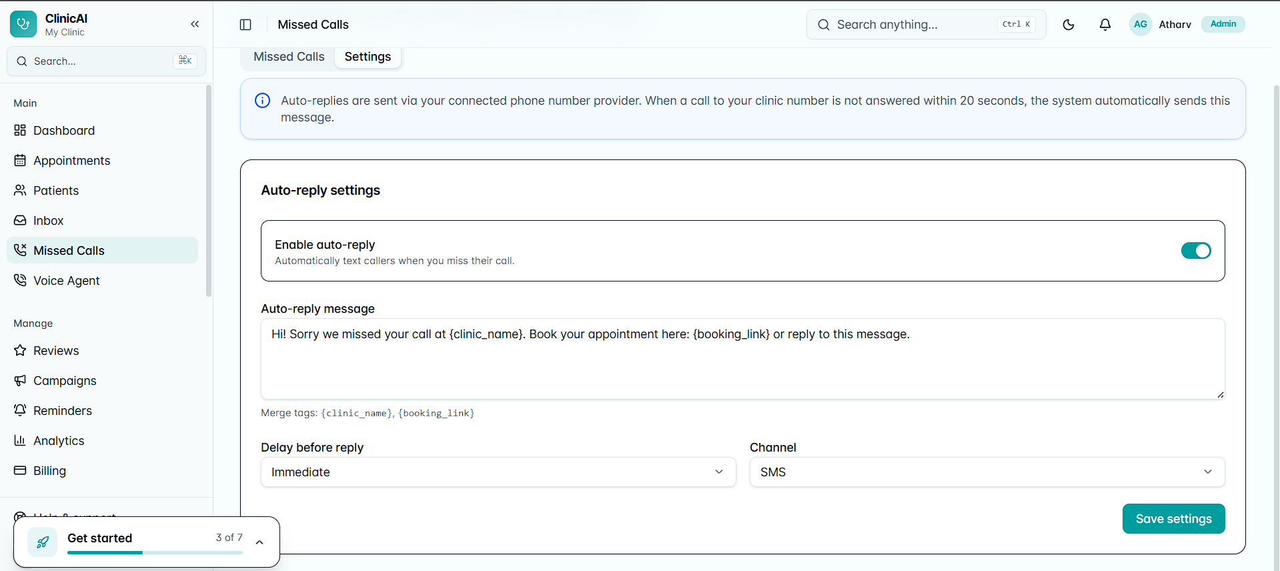Click the Analytics chart icon
Image resolution: width=1280 pixels, height=571 pixels.
(x=20, y=440)
